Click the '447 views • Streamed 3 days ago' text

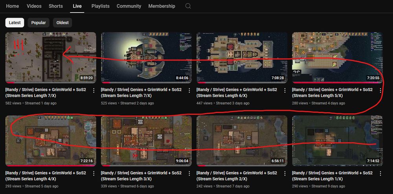coord(223,103)
